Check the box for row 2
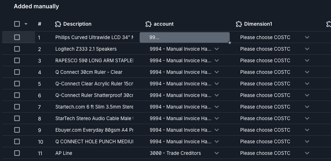Image resolution: width=331 pixels, height=161 pixels. click(17, 49)
